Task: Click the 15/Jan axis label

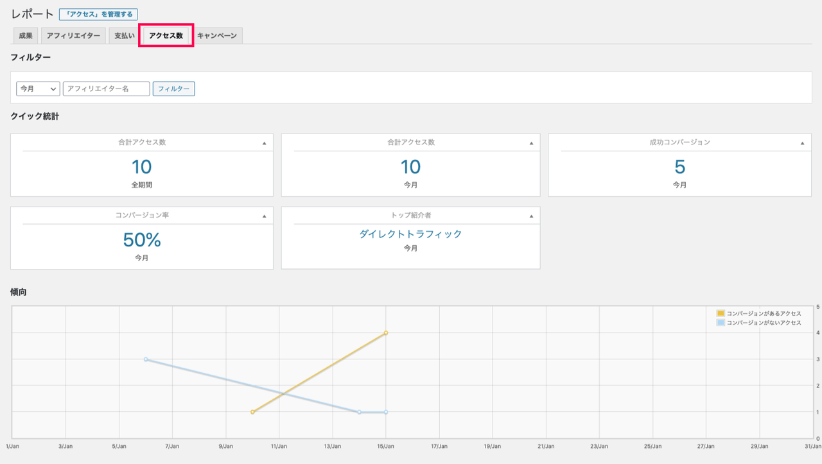Action: [x=385, y=445]
